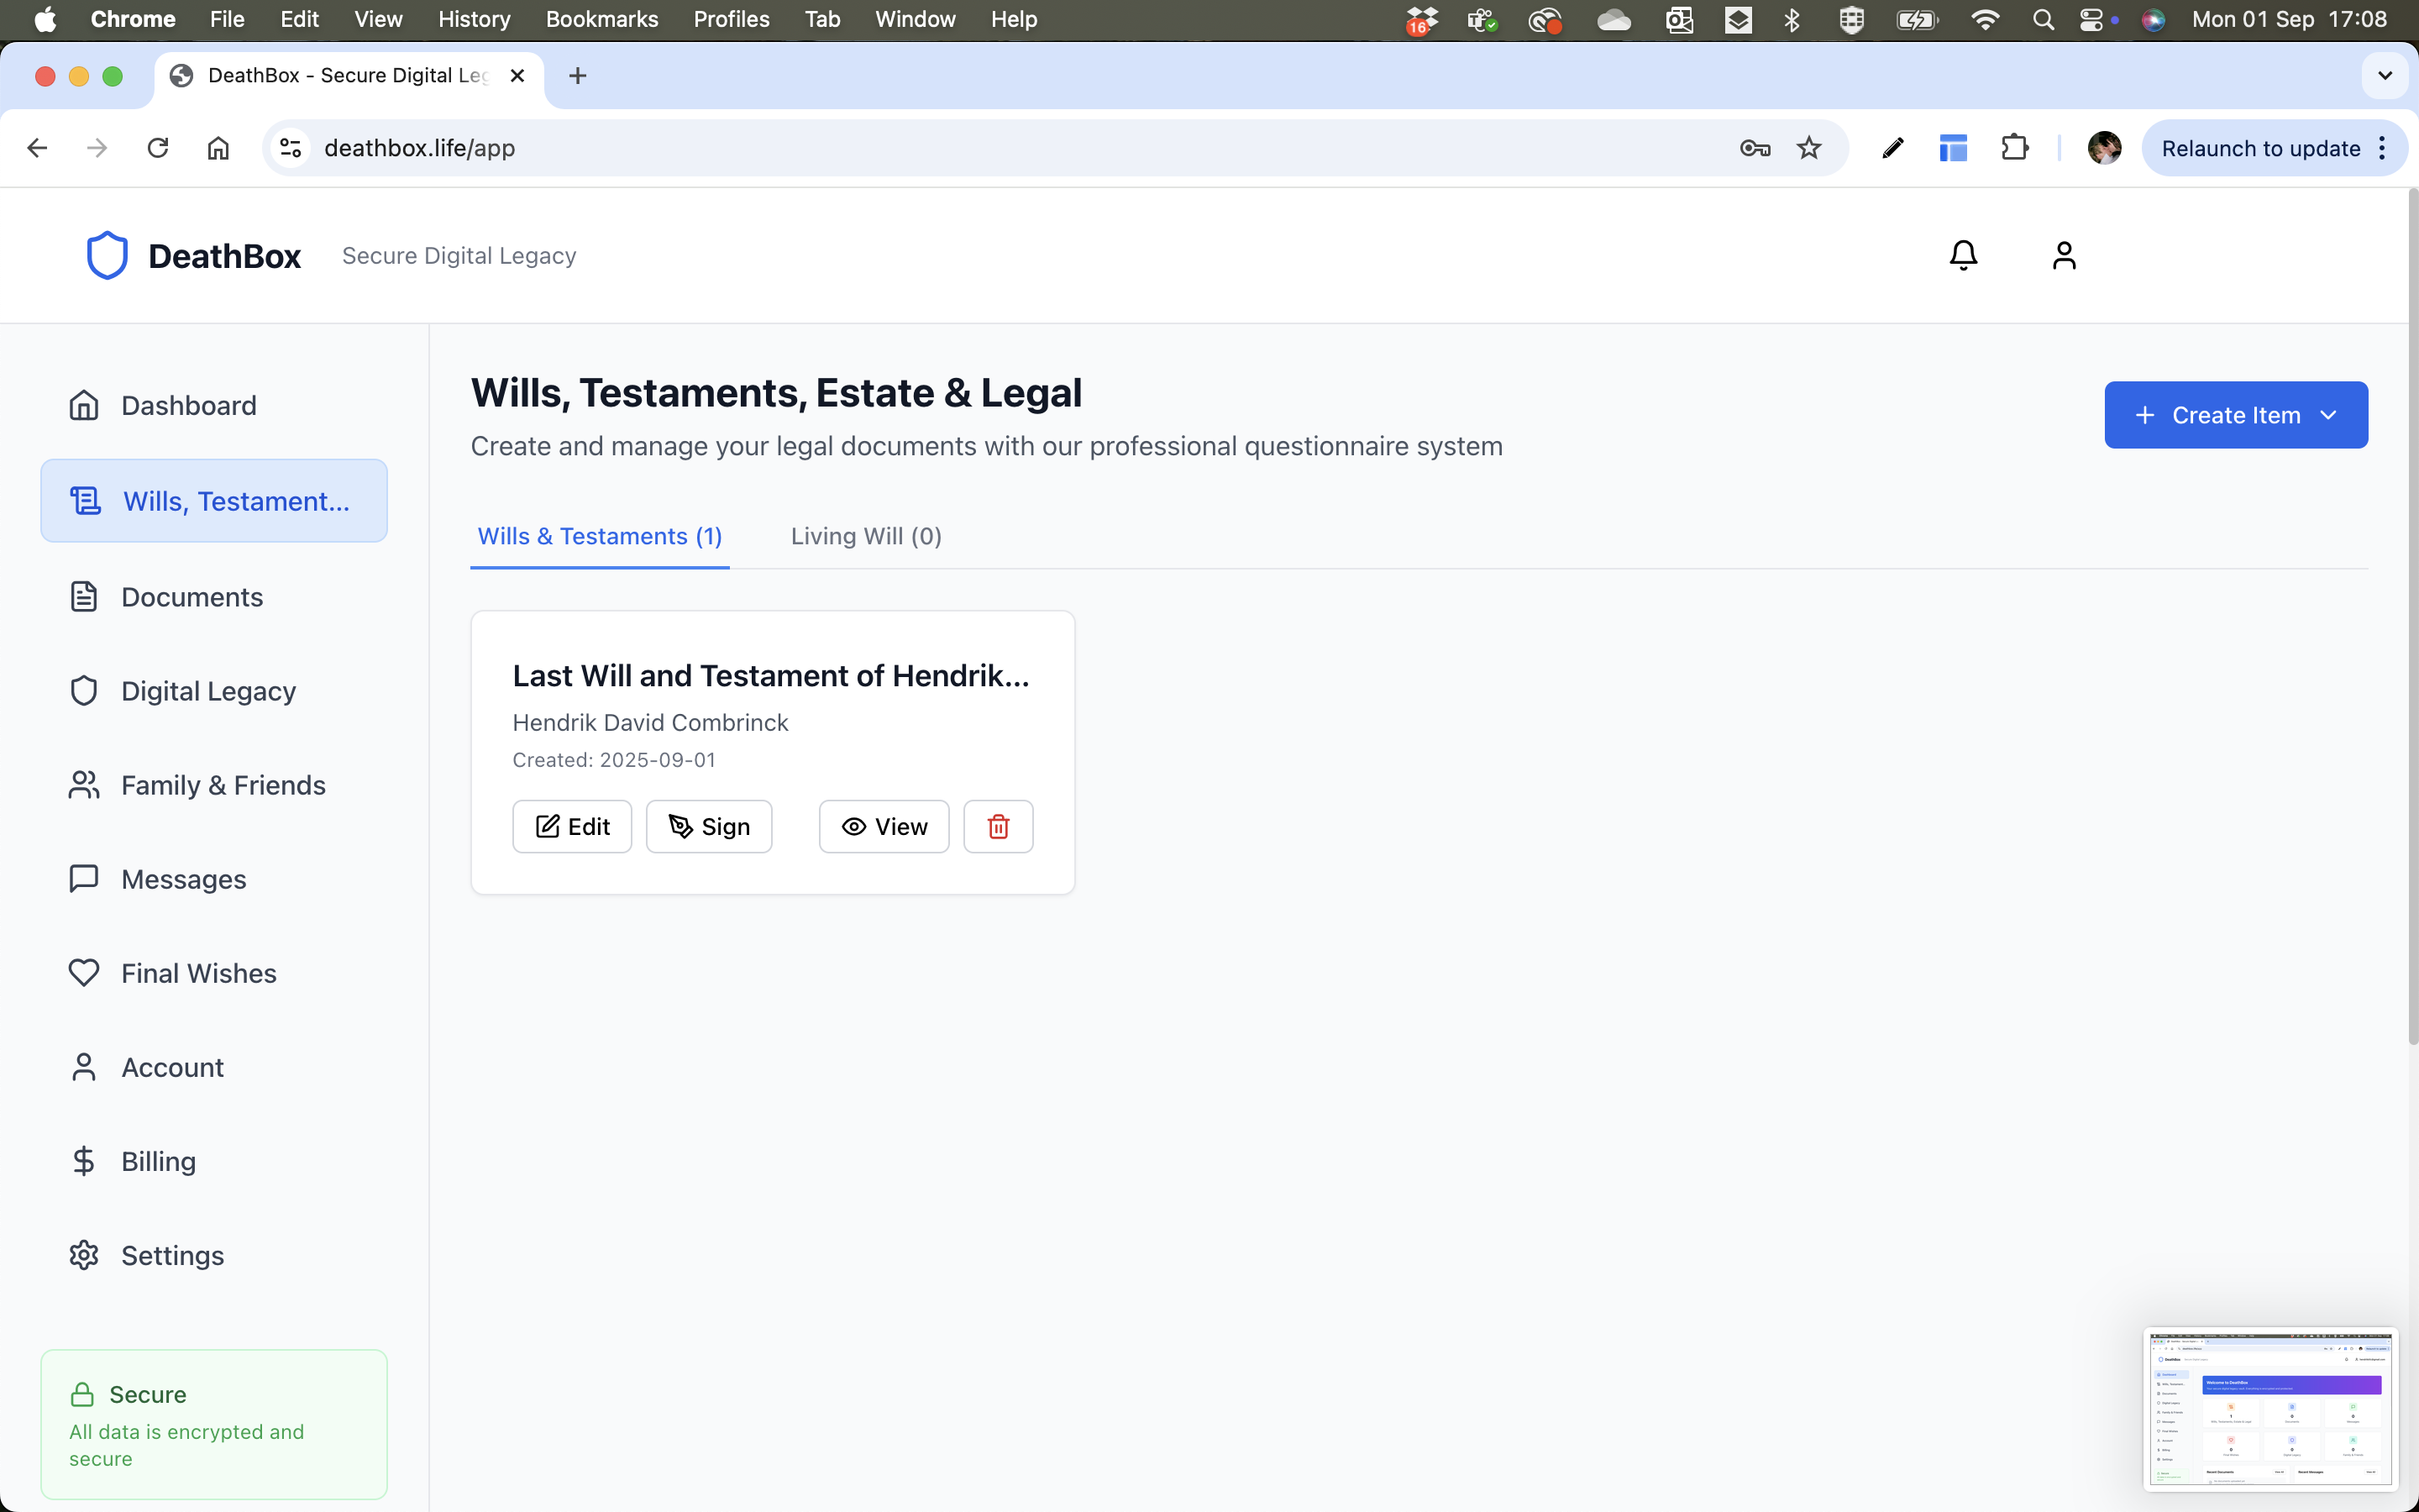
Task: Edit the Last Will and Testament
Action: tap(572, 826)
